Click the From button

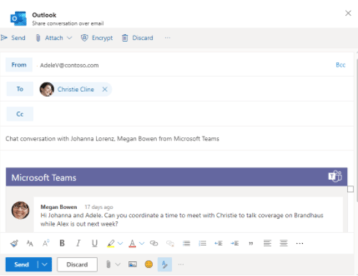coord(19,65)
